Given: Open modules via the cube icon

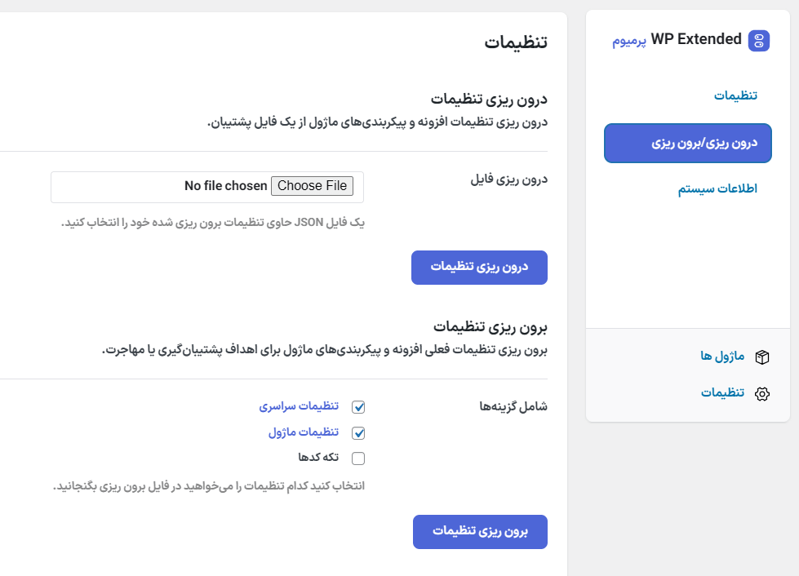Looking at the screenshot, I should [x=761, y=357].
